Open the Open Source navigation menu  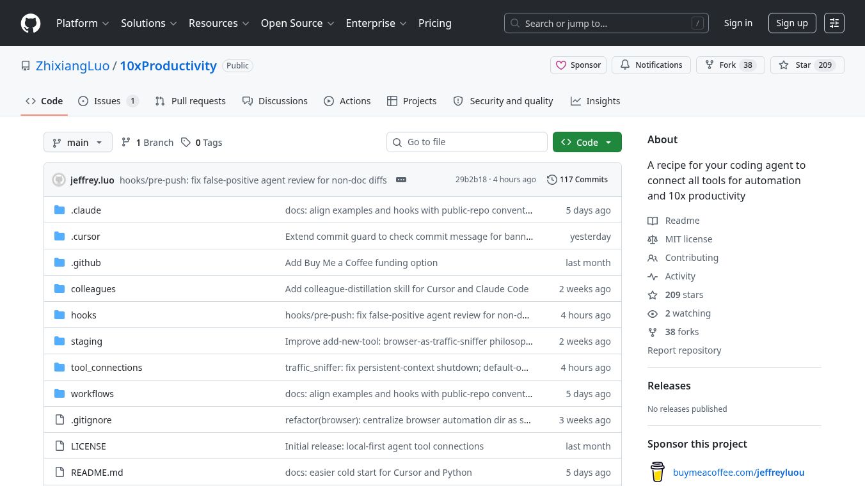click(x=298, y=23)
